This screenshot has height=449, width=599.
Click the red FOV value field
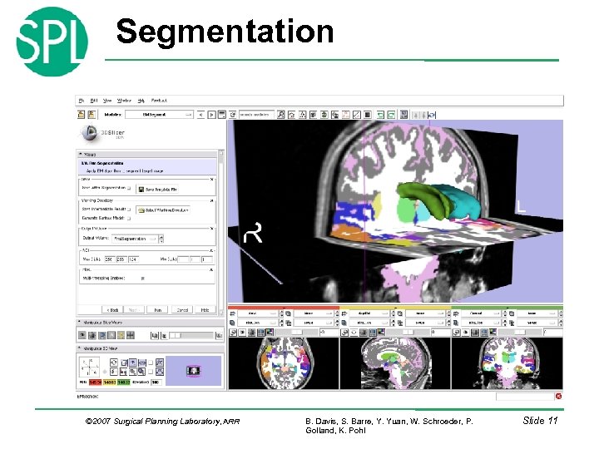pyautogui.click(x=95, y=382)
